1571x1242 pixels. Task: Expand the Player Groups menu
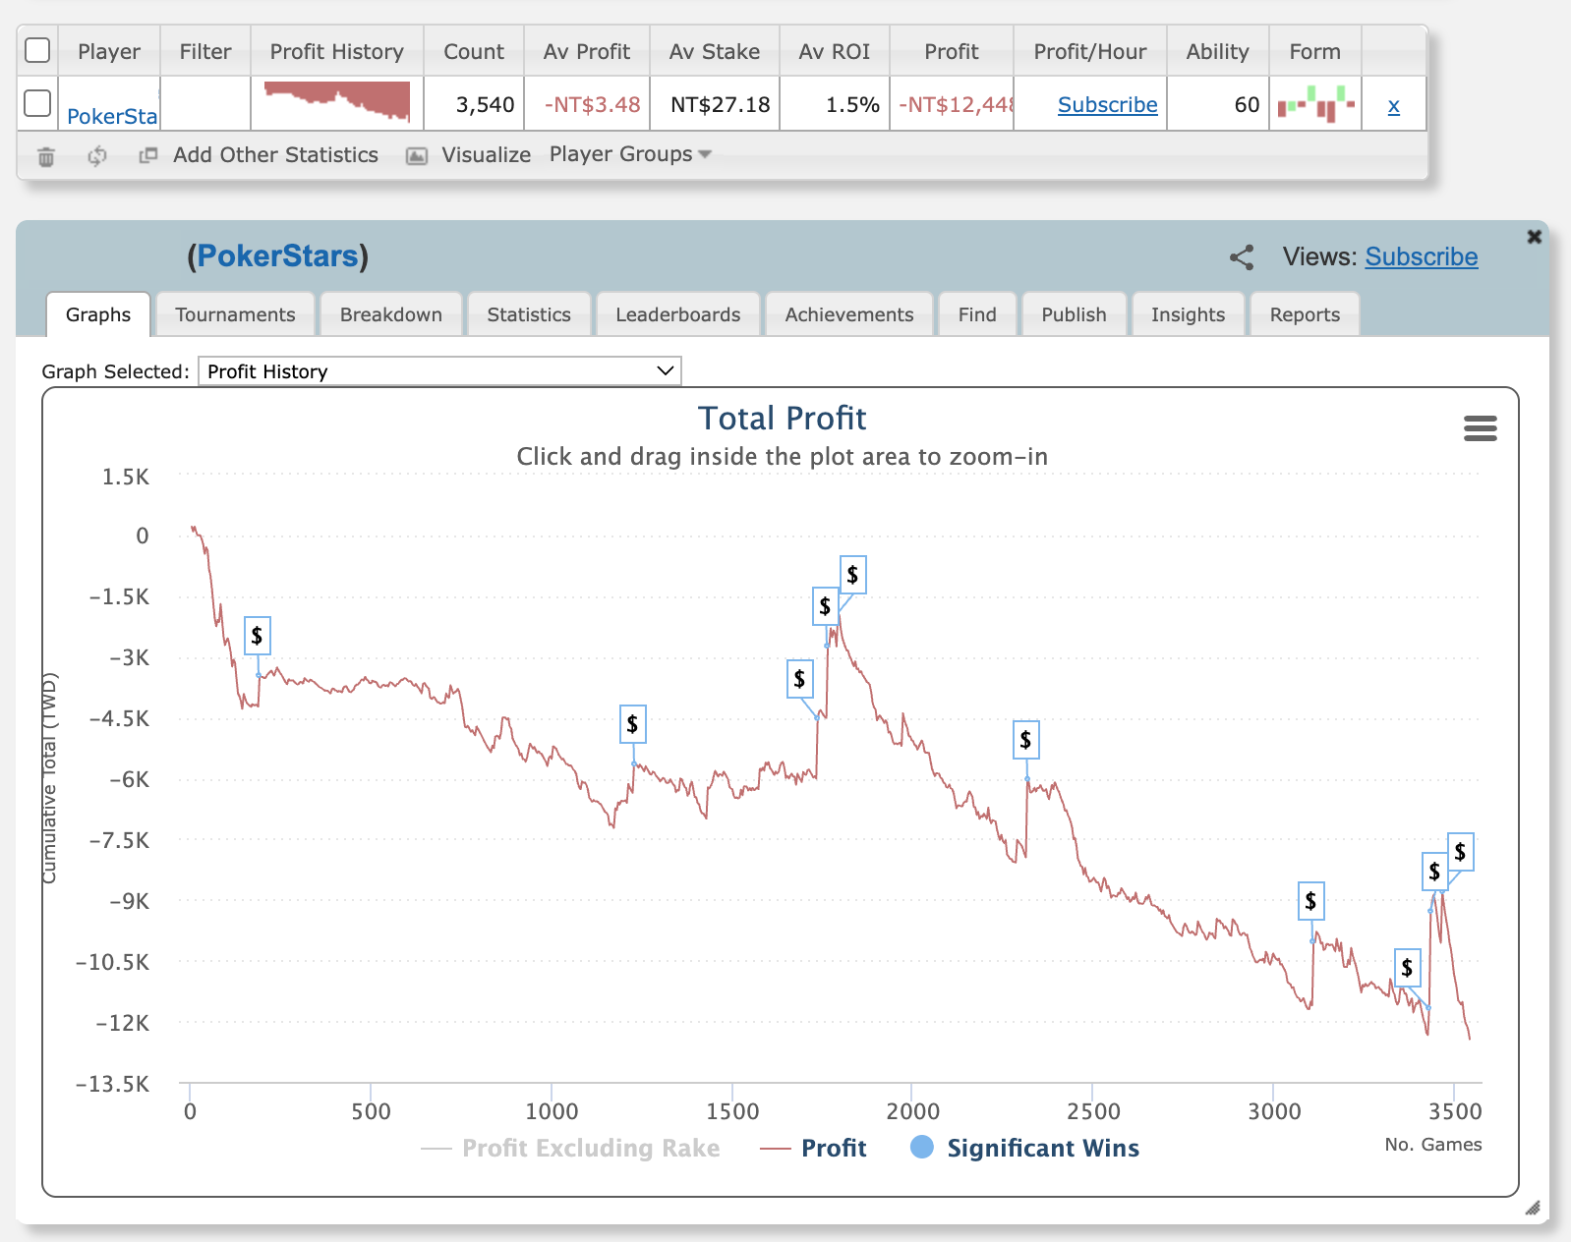[630, 154]
